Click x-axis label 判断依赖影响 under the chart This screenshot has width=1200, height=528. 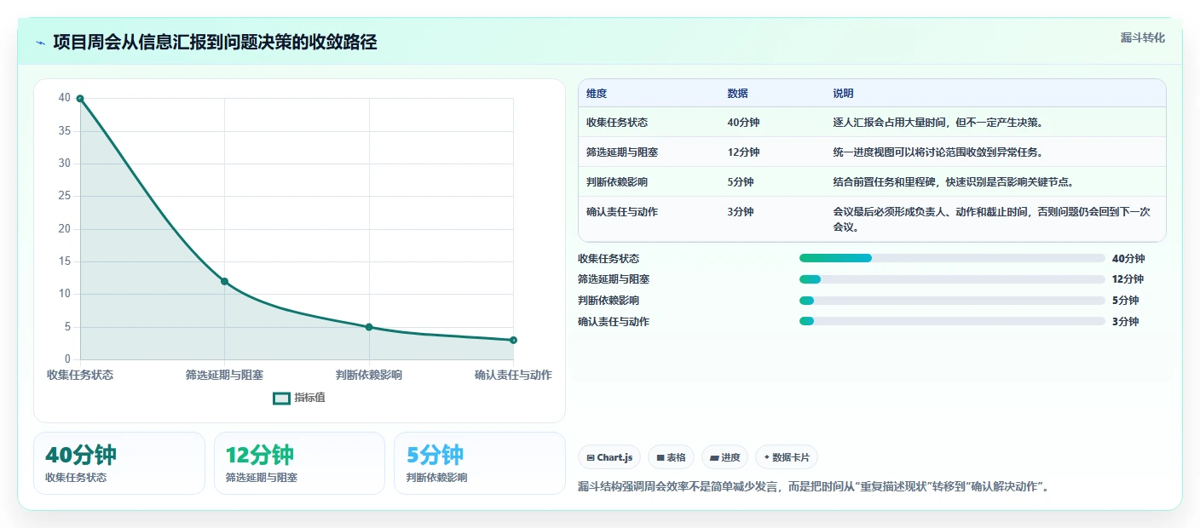tap(369, 375)
